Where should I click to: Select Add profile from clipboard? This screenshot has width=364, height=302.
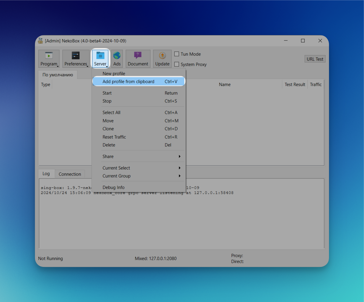pyautogui.click(x=139, y=82)
